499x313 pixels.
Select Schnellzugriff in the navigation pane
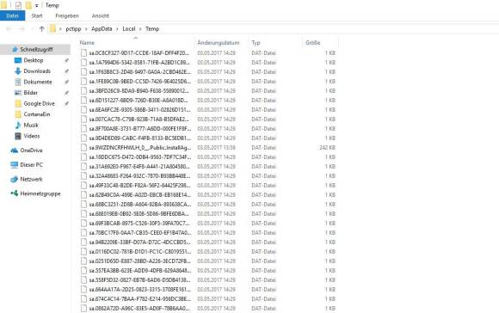tap(37, 49)
